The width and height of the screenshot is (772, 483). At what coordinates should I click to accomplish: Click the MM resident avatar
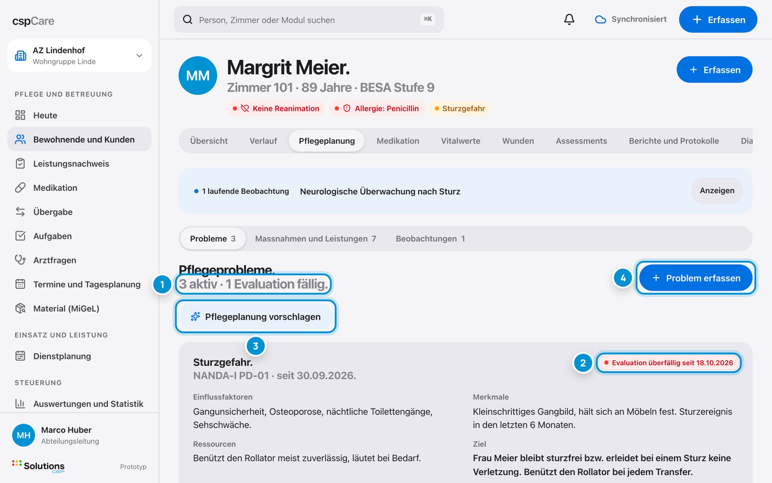tap(198, 75)
